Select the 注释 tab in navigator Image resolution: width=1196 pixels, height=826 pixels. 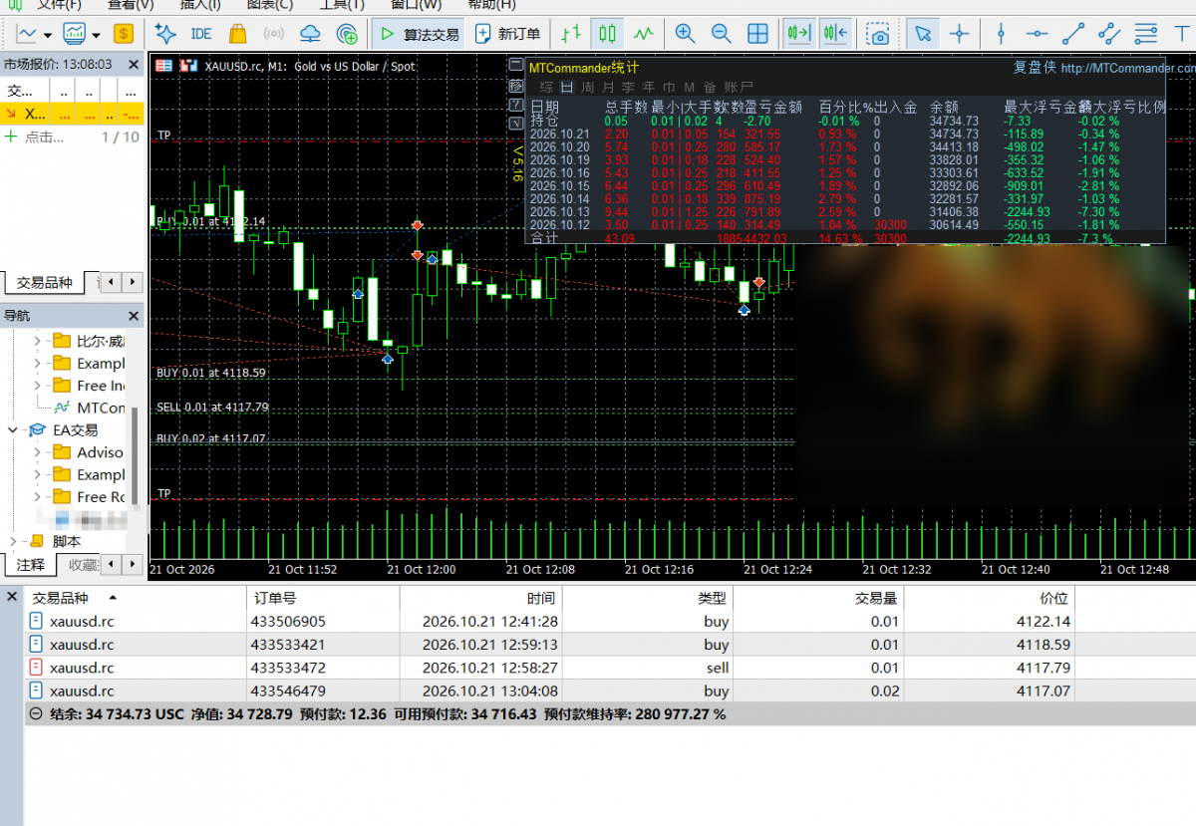click(30, 565)
